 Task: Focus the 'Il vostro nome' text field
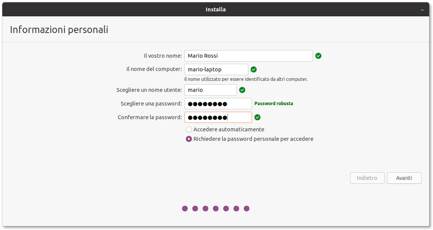(248, 56)
